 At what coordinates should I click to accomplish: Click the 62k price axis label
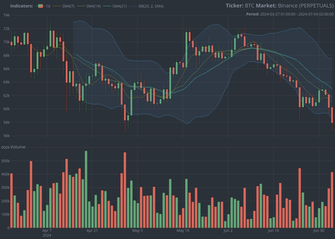pos(6,96)
